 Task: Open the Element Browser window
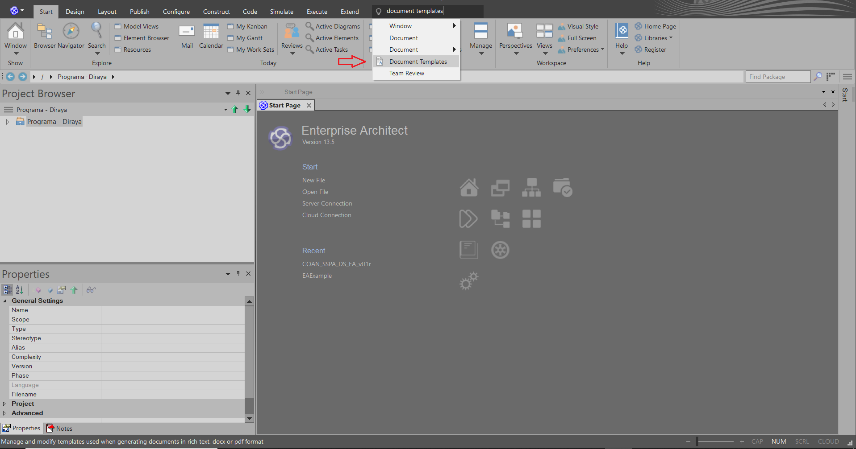142,38
